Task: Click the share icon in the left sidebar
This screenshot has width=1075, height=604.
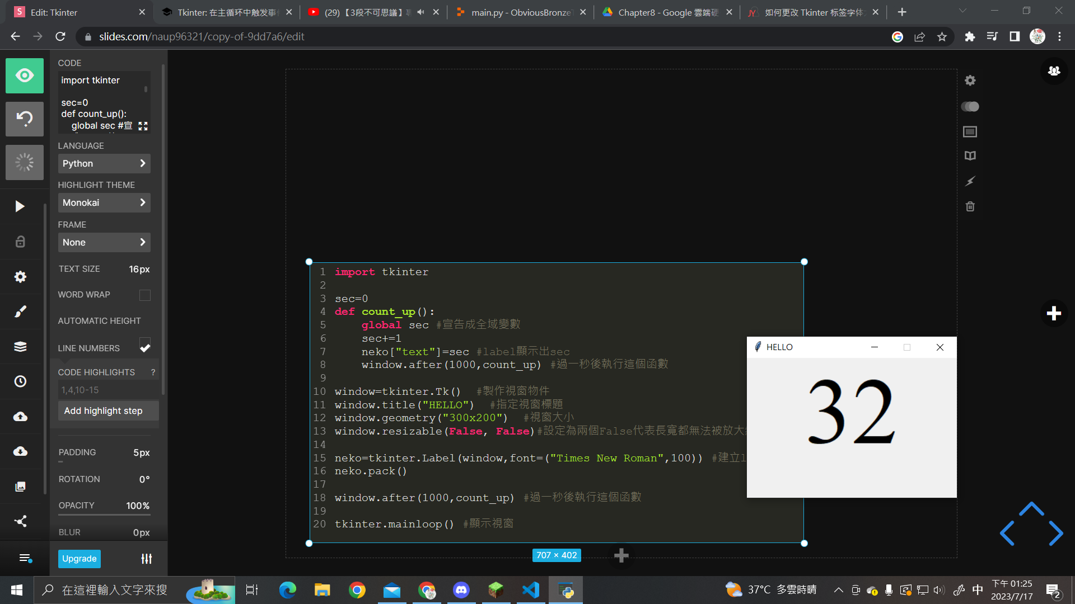Action: pyautogui.click(x=20, y=521)
